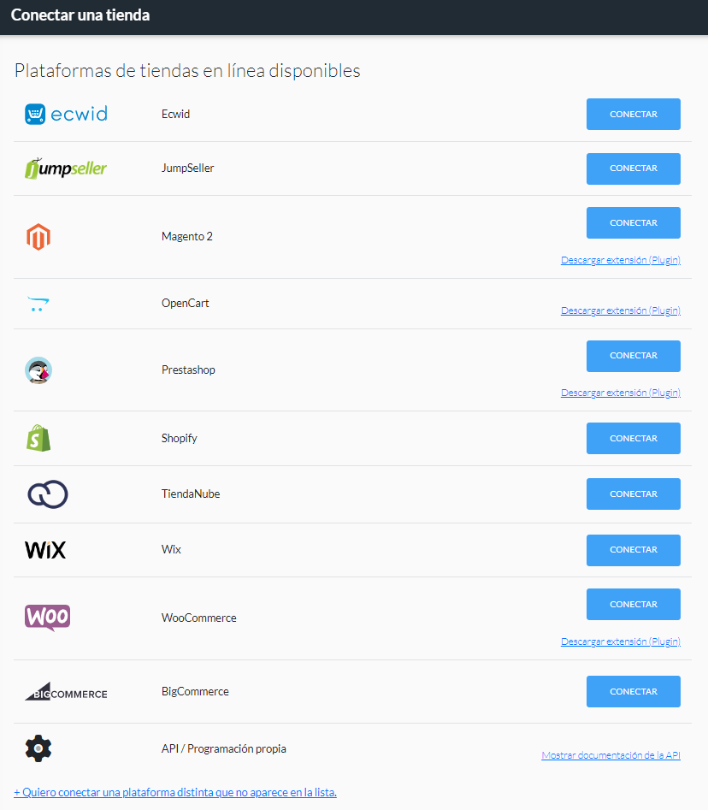Click the API gear icon

coord(38,748)
